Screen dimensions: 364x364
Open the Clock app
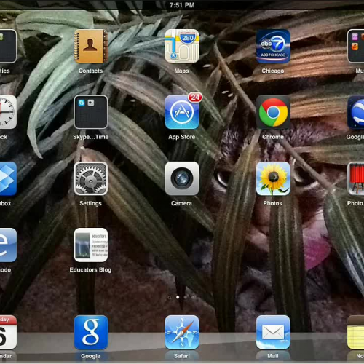point(8,112)
